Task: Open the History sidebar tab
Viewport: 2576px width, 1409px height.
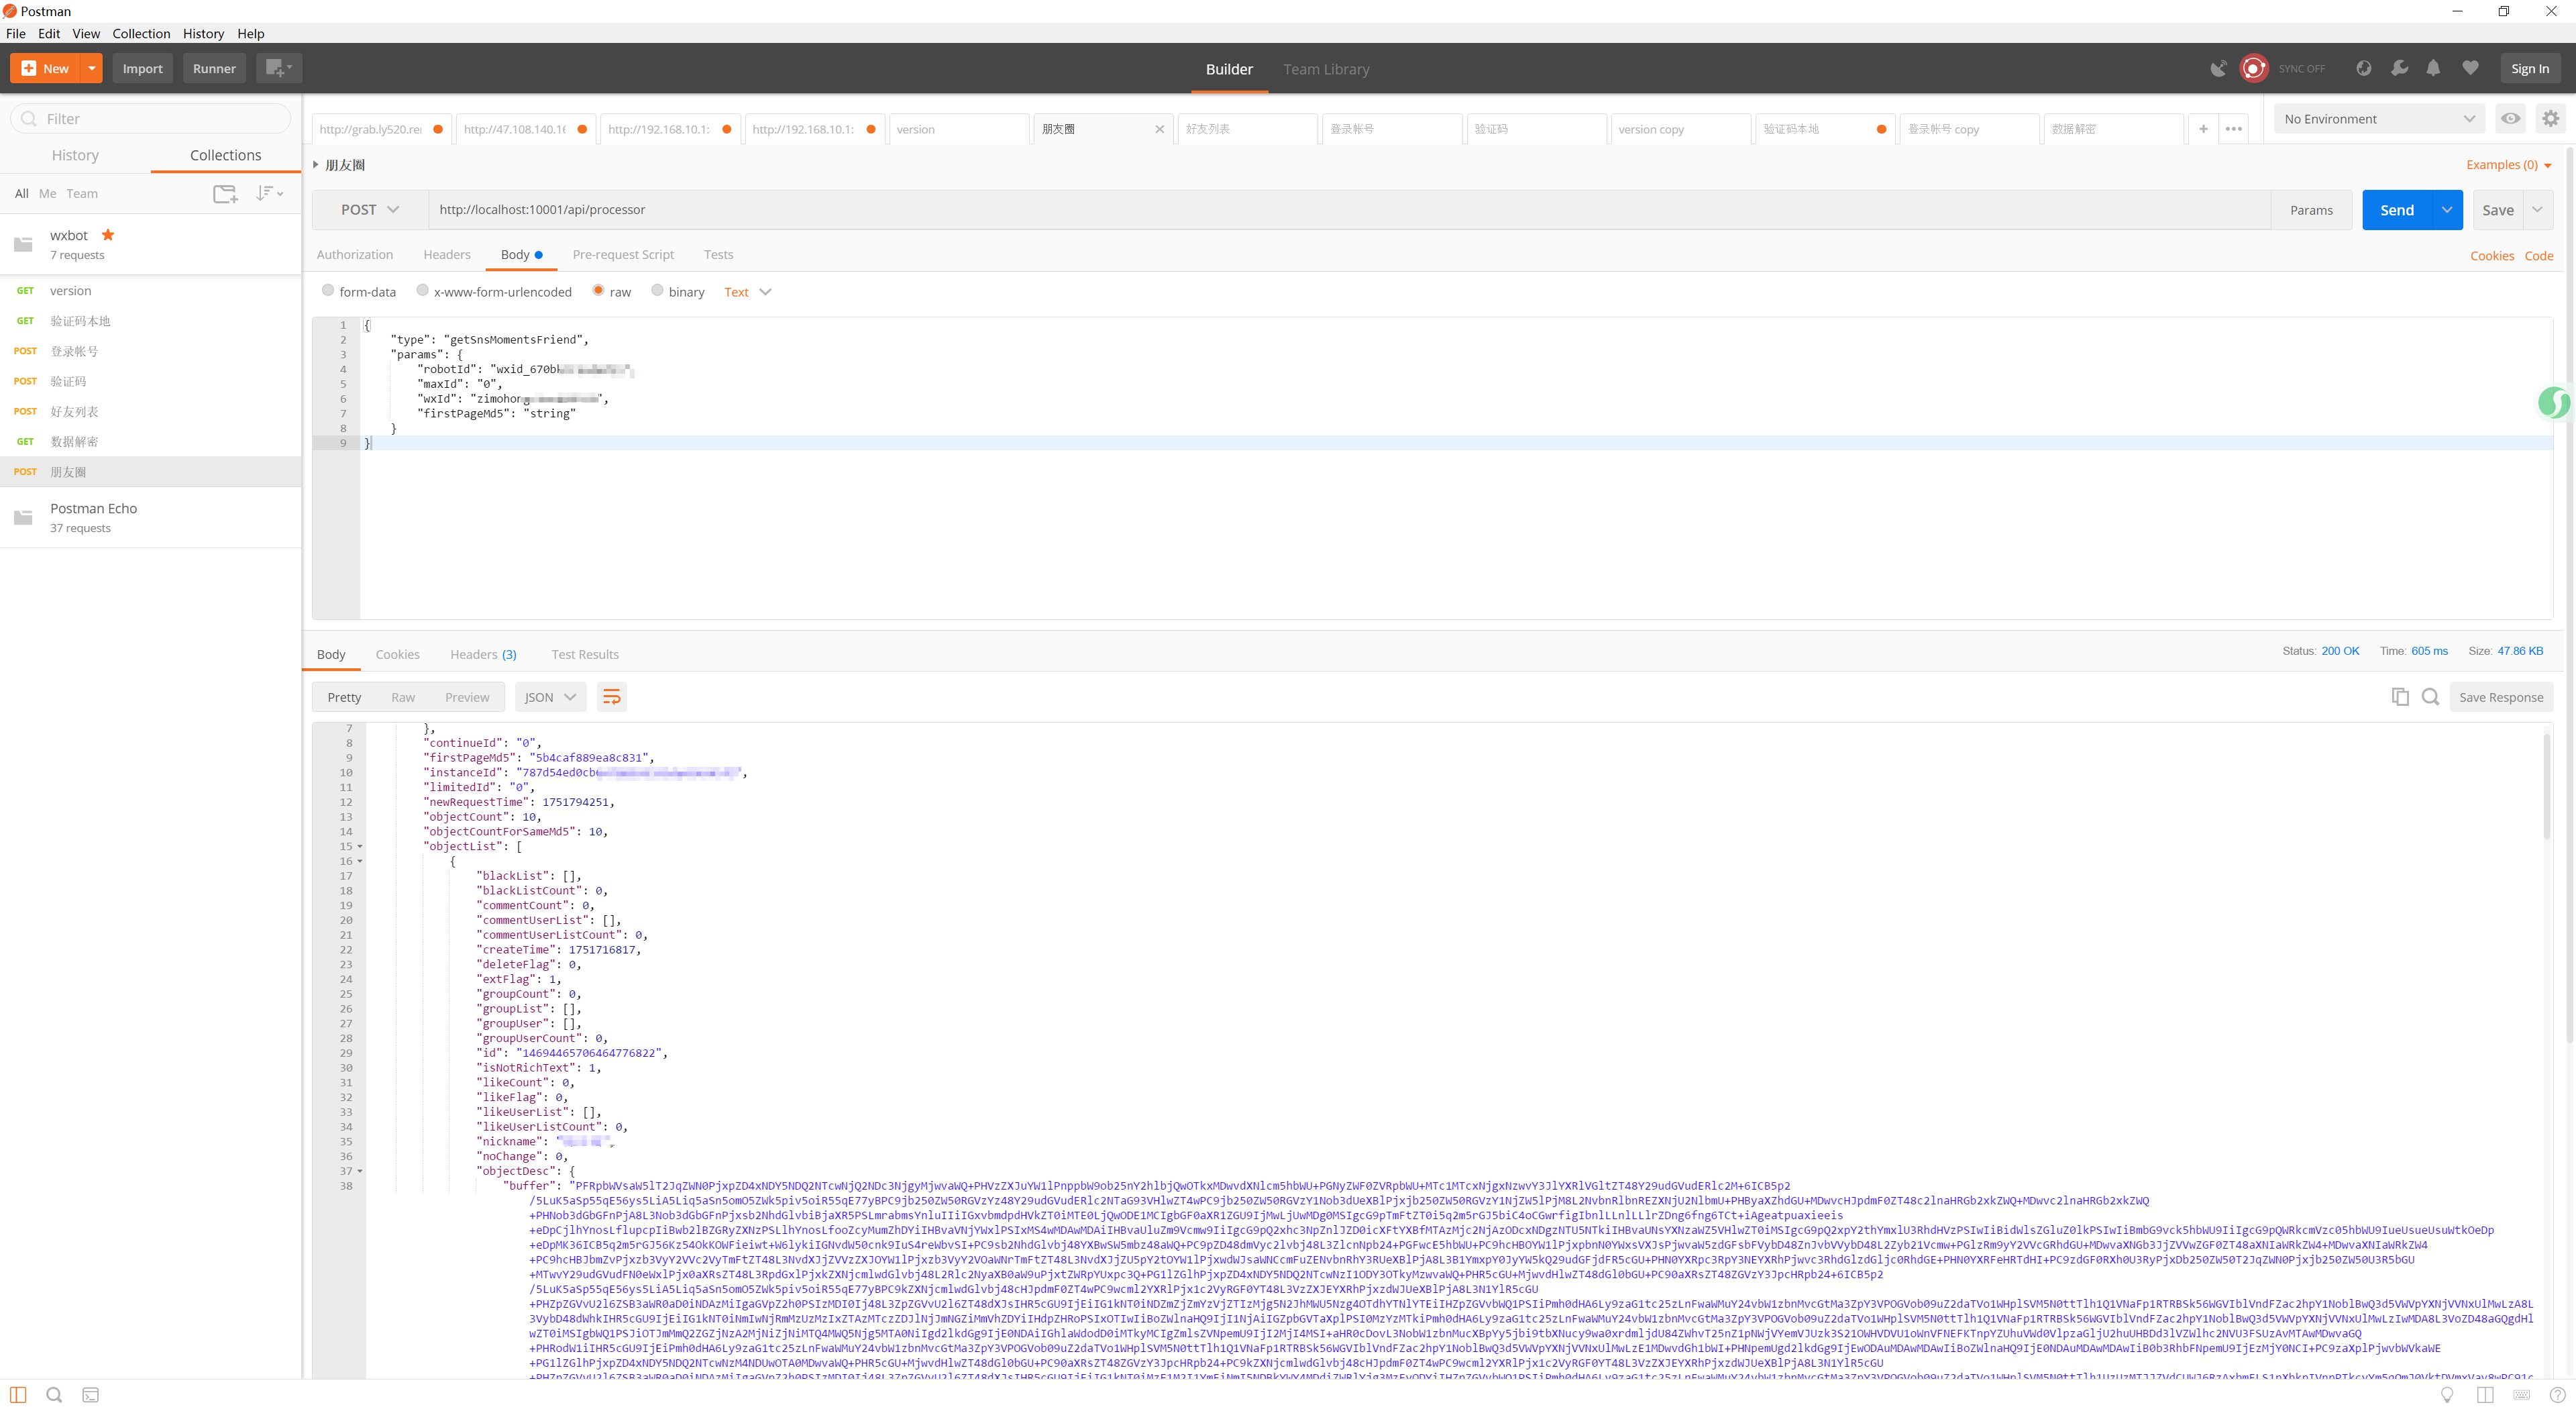Action: pyautogui.click(x=75, y=155)
